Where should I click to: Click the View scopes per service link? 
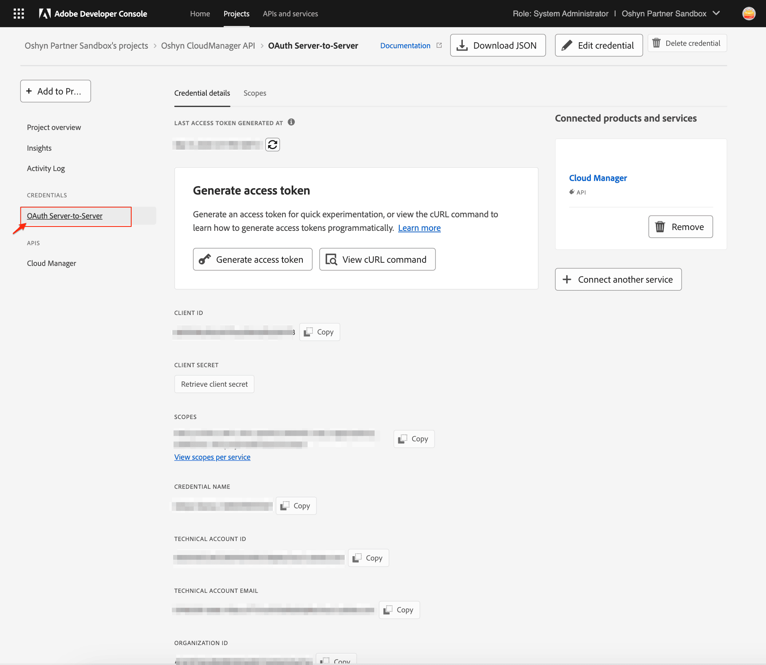(212, 457)
